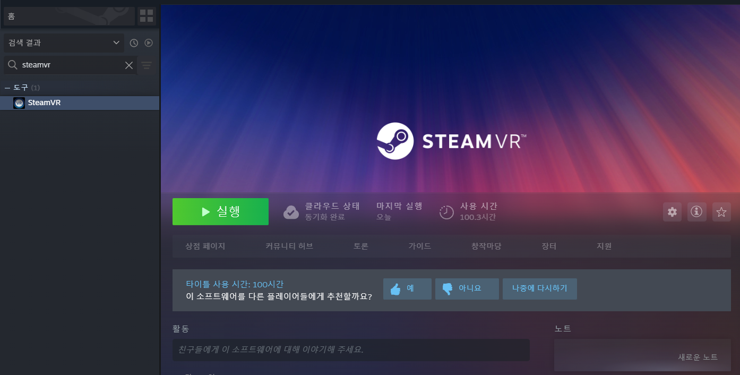Open the 지원 tab
Screen dimensions: 740x375
604,246
